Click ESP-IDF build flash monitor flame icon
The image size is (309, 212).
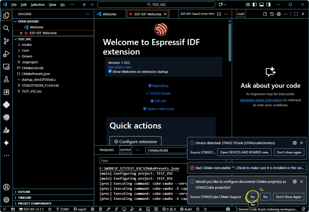(x=140, y=209)
